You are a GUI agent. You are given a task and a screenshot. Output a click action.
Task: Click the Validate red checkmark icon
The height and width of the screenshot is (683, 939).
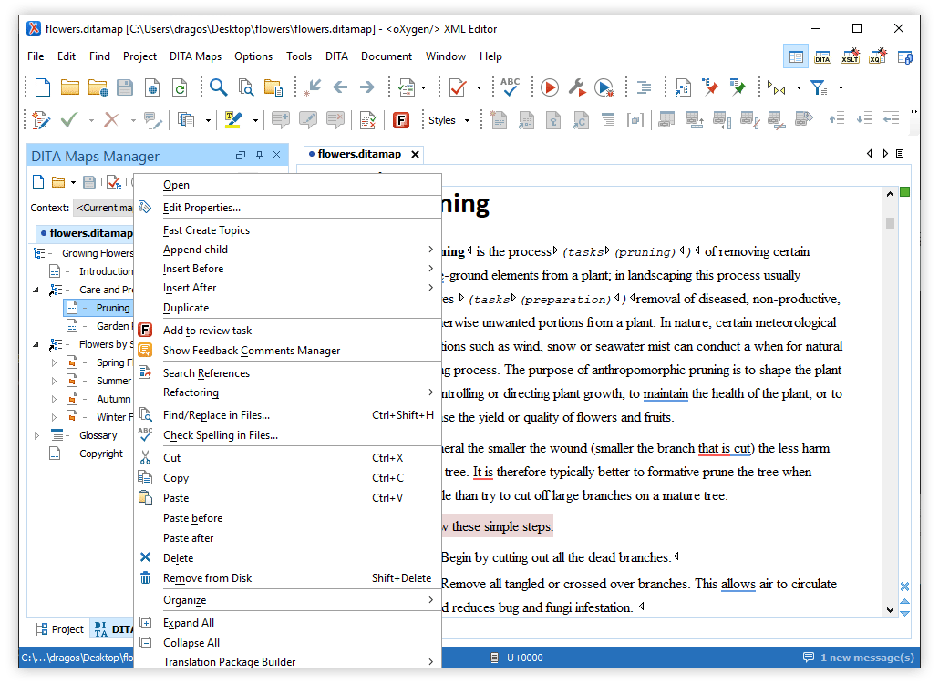pyautogui.click(x=458, y=88)
